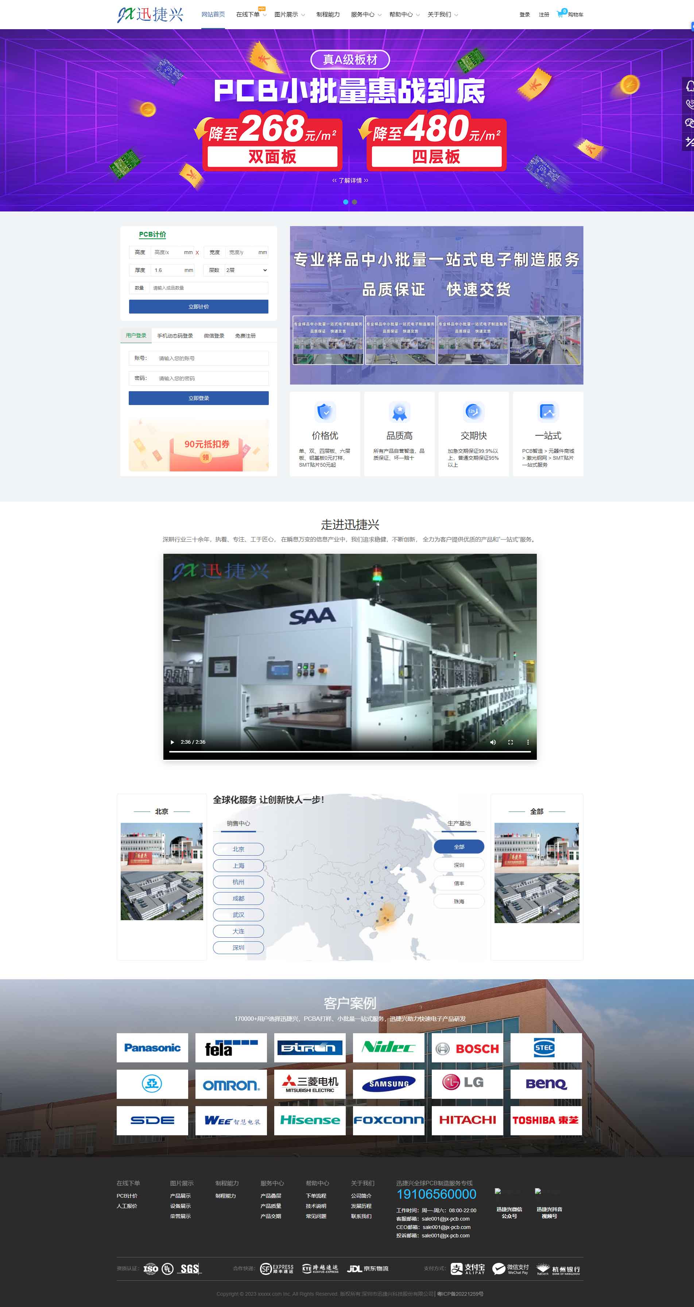Open the shopping cart icon
Image resolution: width=694 pixels, height=1307 pixels.
pos(560,14)
